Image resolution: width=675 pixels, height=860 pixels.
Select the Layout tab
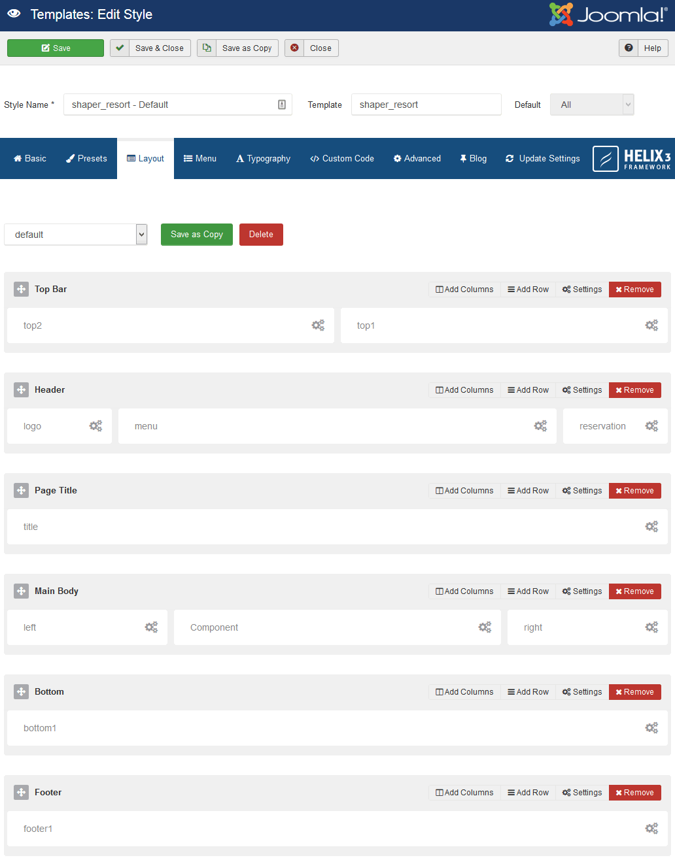tap(145, 159)
